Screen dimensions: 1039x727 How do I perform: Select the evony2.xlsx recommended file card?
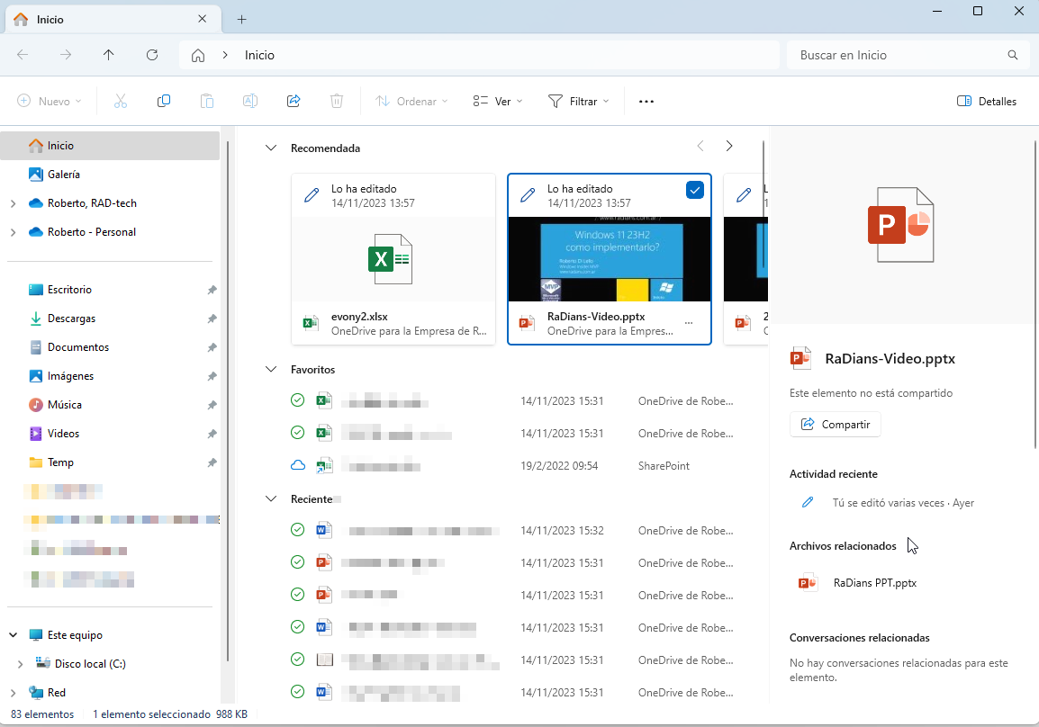click(393, 259)
